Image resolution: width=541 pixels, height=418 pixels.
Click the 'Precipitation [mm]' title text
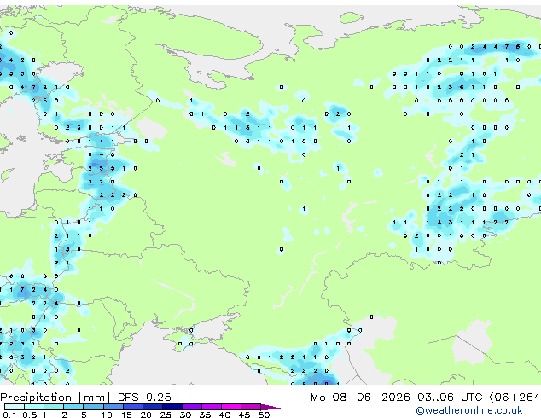(x=55, y=398)
